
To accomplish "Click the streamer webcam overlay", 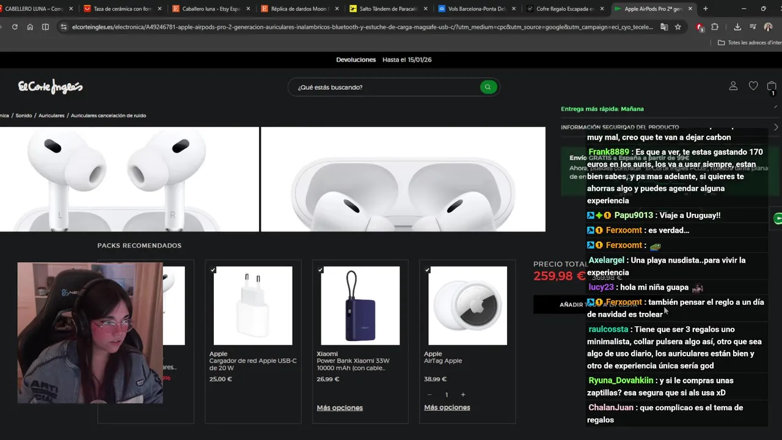I will pos(90,333).
